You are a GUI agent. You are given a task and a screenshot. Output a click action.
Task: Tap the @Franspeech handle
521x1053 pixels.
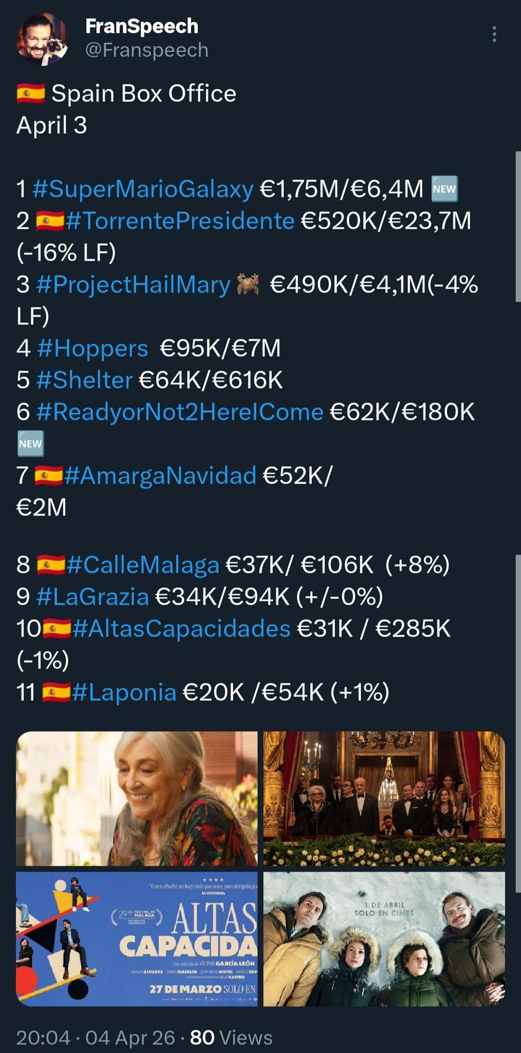pyautogui.click(x=147, y=50)
